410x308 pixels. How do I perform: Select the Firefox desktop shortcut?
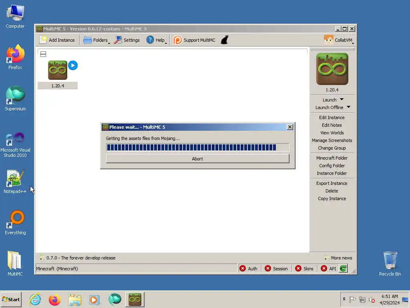coord(15,57)
